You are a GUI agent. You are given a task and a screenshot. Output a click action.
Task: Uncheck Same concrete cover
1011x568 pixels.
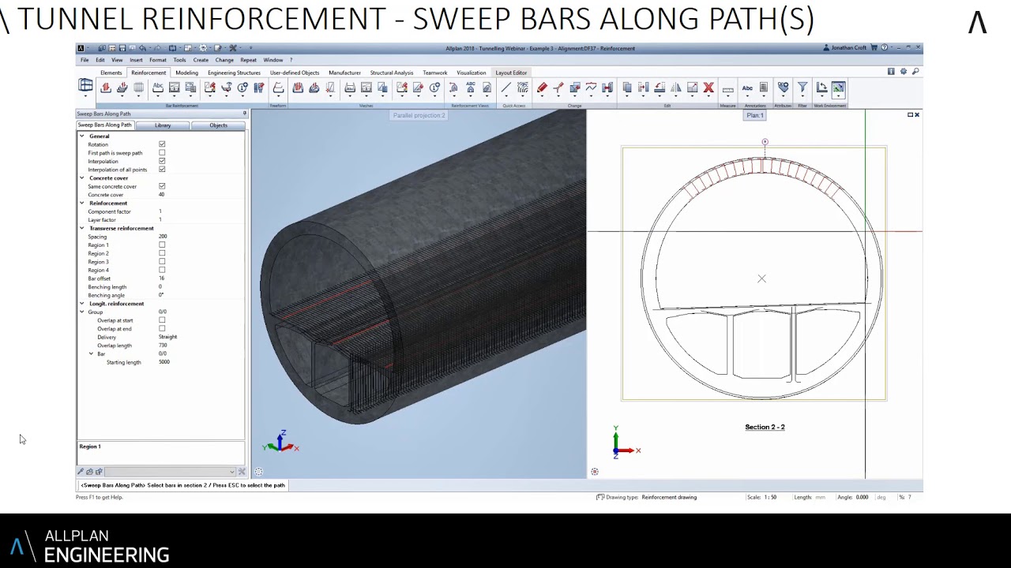click(162, 186)
